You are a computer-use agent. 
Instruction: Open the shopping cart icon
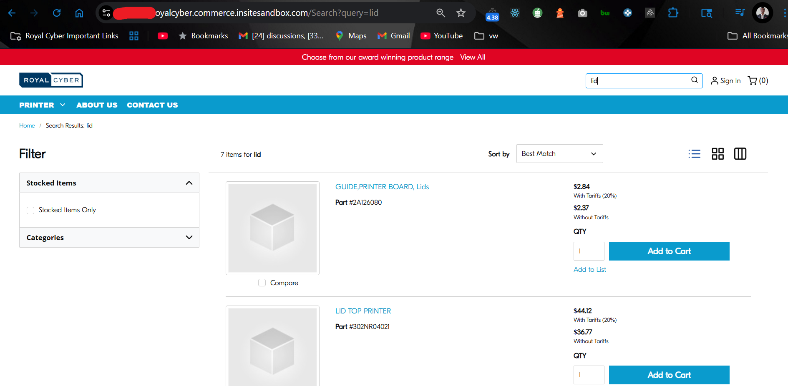(x=752, y=80)
